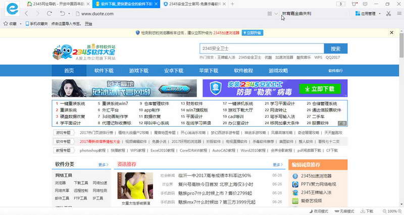Open 软件下载 navigation item
Image resolution: width=404 pixels, height=215 pixels.
click(104, 71)
